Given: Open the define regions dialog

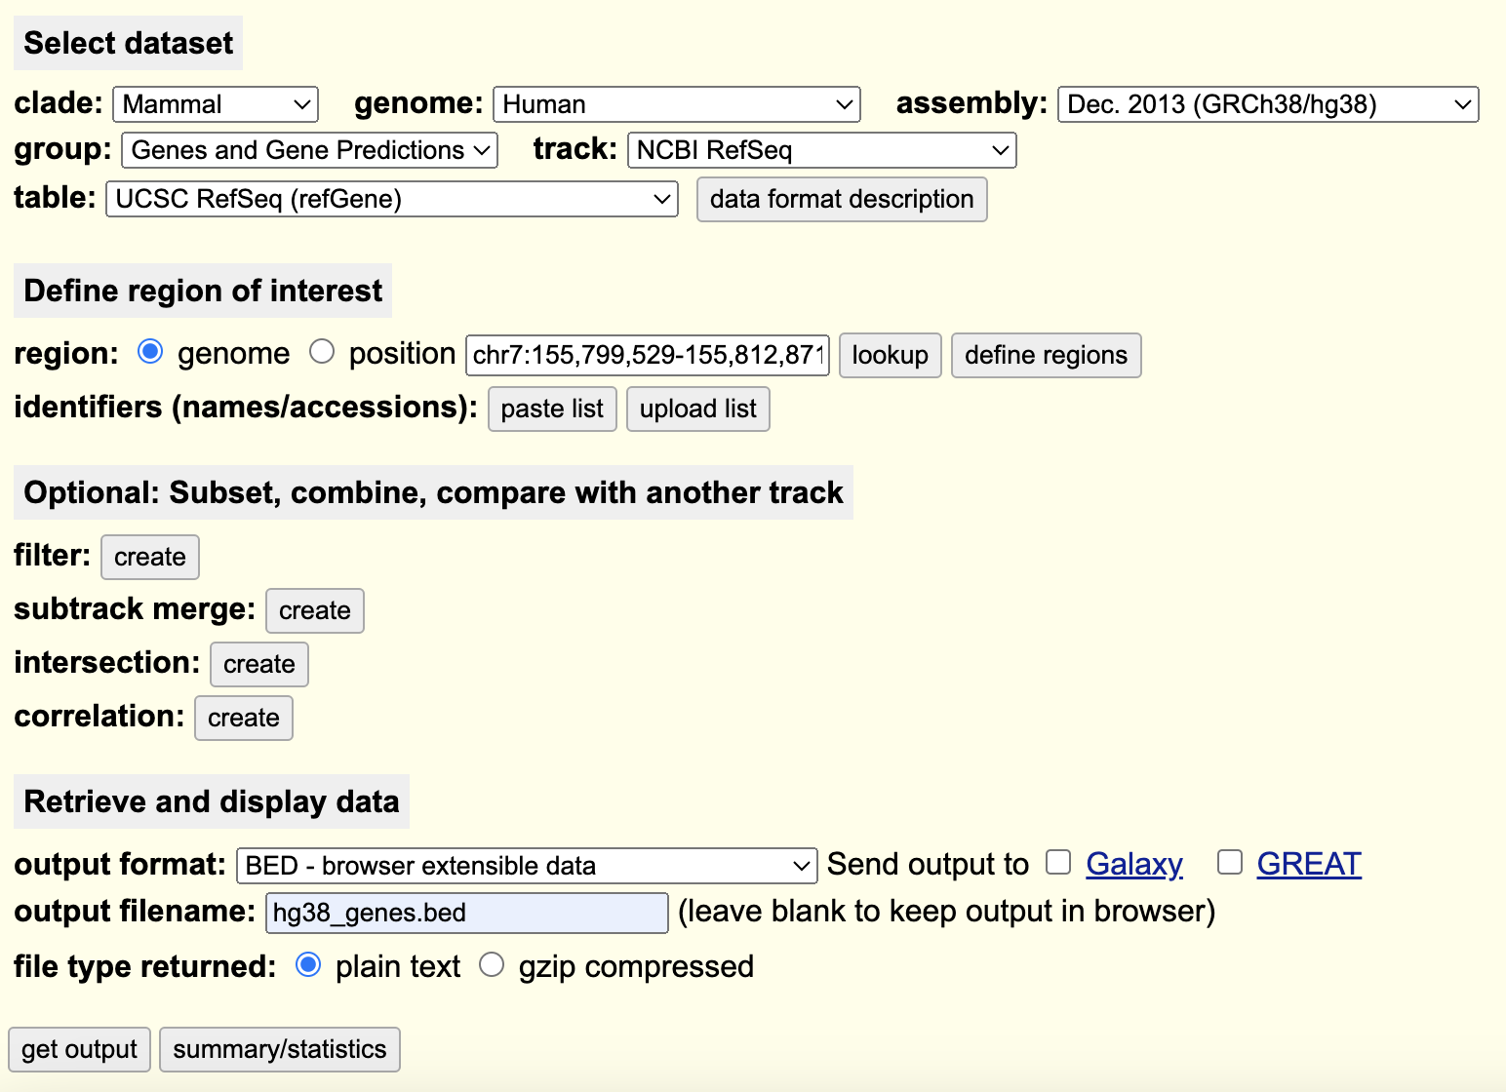Looking at the screenshot, I should [1046, 355].
